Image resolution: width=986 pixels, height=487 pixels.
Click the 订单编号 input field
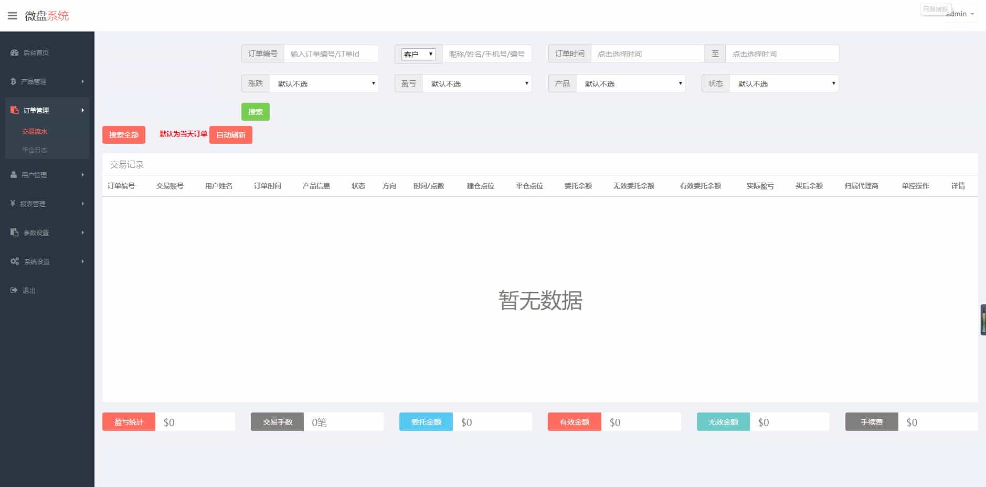tap(331, 54)
